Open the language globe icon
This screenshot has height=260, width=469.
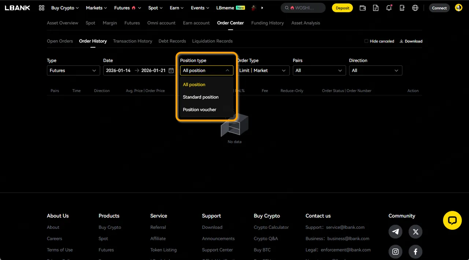point(415,8)
